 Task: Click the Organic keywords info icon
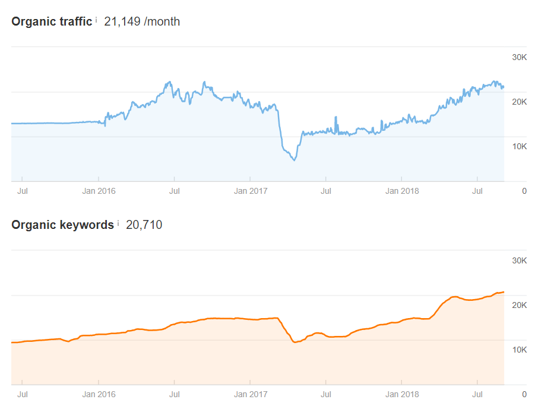click(118, 224)
